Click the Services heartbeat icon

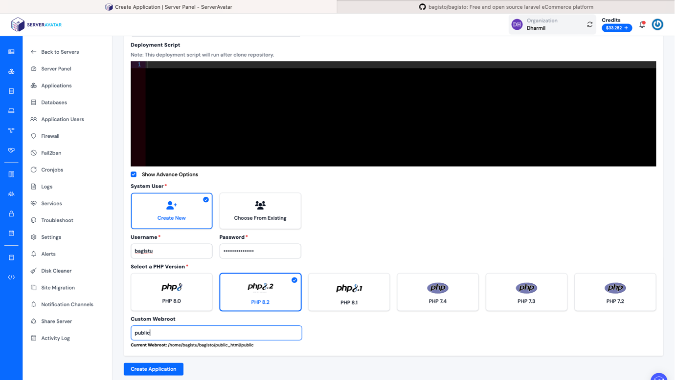pyautogui.click(x=34, y=204)
